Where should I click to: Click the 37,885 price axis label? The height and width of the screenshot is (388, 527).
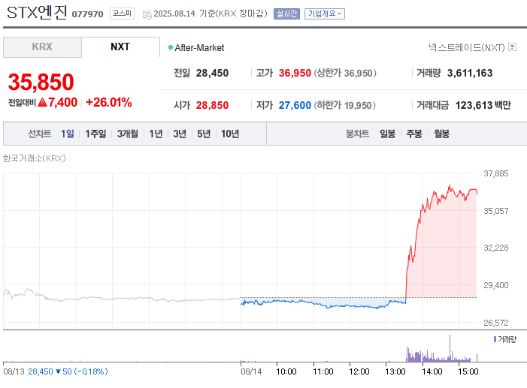pos(496,173)
